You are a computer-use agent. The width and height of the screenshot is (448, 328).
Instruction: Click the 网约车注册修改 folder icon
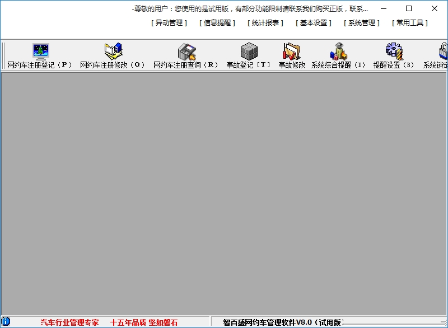(113, 51)
